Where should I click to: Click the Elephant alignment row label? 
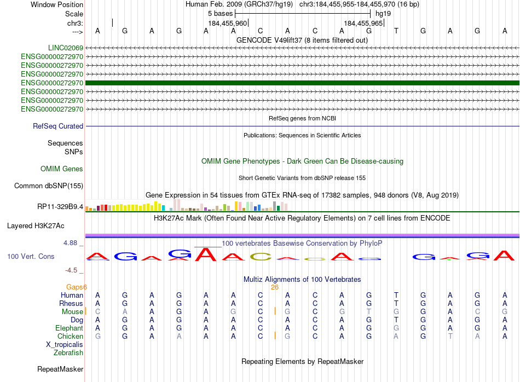click(x=69, y=328)
